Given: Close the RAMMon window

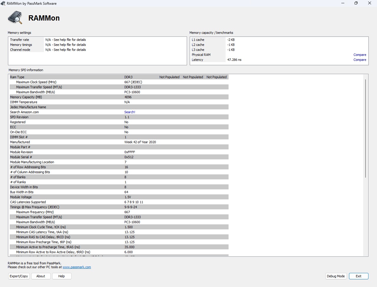Looking at the screenshot, I should 370,3.
